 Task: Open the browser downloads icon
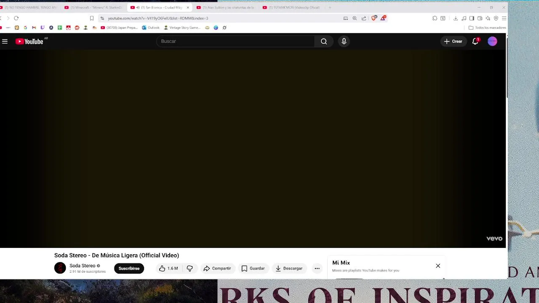point(456,18)
